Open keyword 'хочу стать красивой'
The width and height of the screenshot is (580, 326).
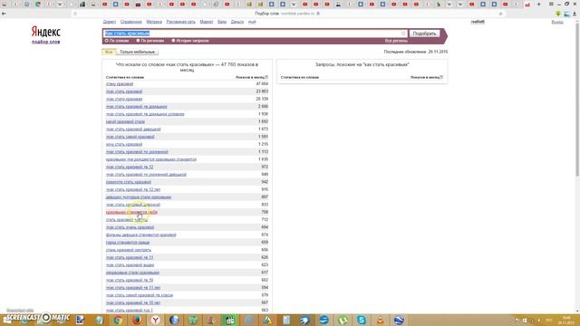click(x=124, y=144)
